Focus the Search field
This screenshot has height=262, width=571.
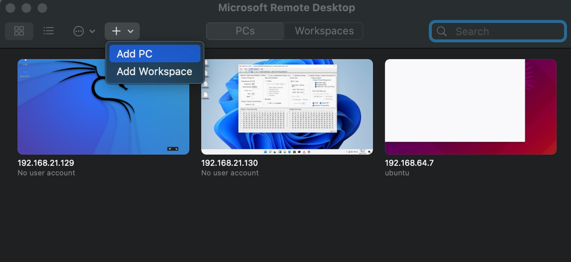(498, 31)
